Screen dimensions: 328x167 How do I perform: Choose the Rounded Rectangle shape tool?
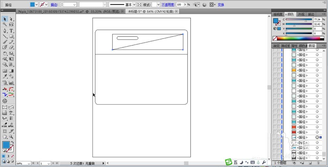tap(11, 36)
